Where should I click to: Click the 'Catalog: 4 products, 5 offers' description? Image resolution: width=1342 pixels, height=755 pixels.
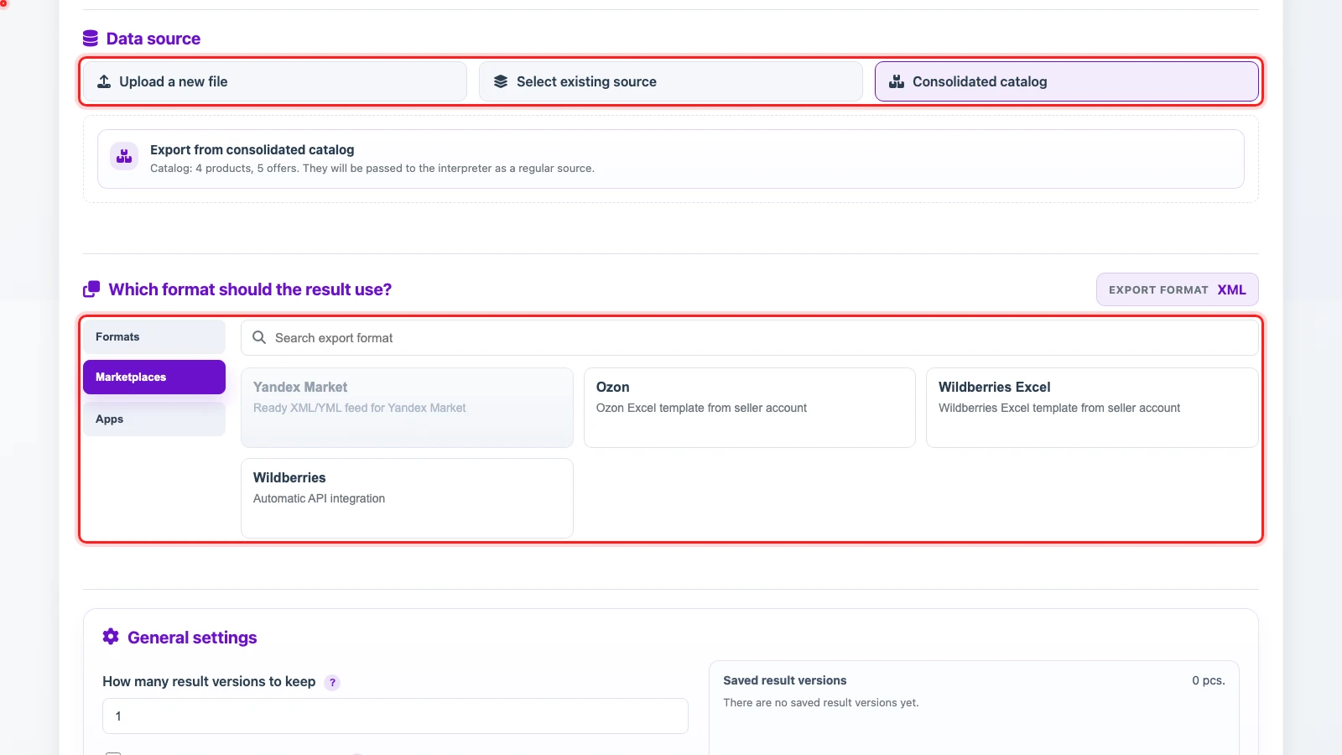tap(372, 169)
